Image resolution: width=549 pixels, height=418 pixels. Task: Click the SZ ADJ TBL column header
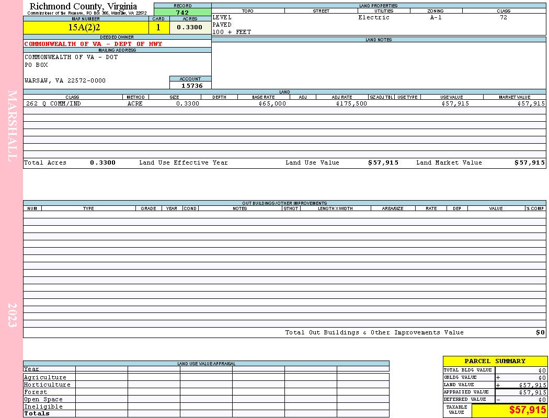click(381, 97)
